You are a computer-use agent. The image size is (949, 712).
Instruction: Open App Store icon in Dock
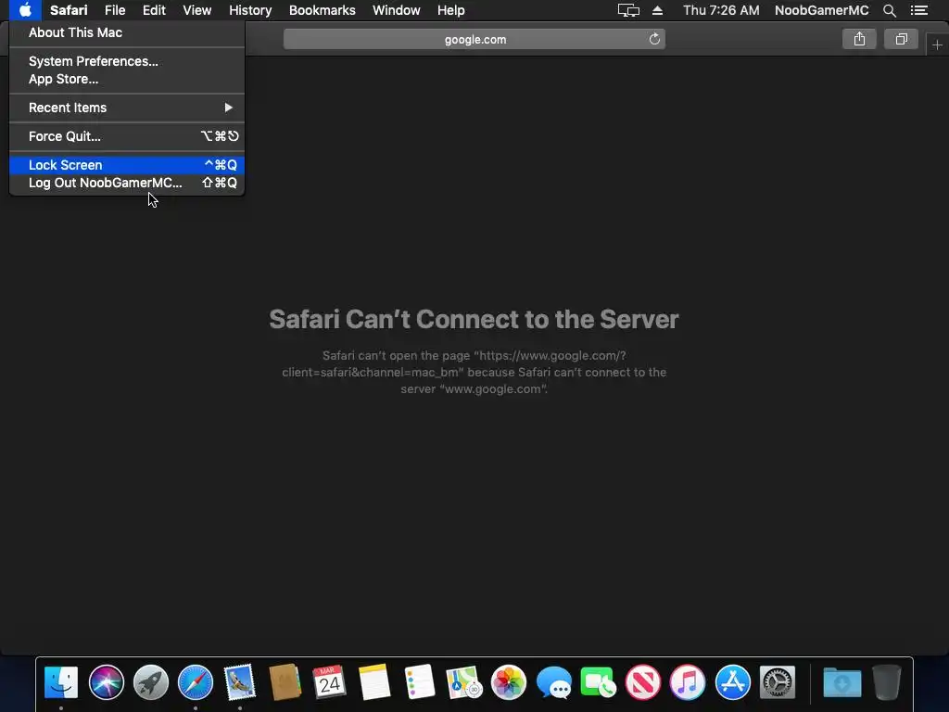click(x=732, y=682)
